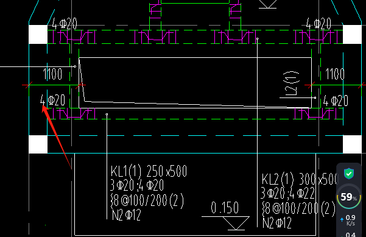Select the 3Φ20;4Φ22 rebar text under KL2
Image resolution: width=366 pixels, height=237 pixels.
point(287,193)
